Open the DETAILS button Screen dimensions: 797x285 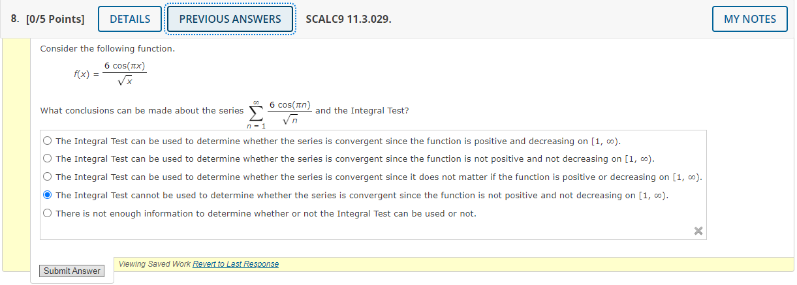click(x=130, y=19)
